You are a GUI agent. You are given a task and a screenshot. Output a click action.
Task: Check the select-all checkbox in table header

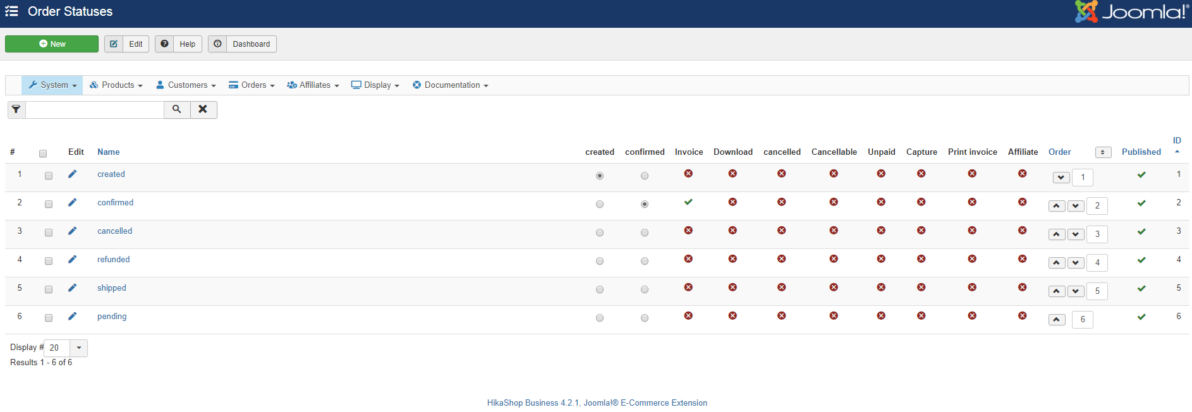(x=43, y=154)
